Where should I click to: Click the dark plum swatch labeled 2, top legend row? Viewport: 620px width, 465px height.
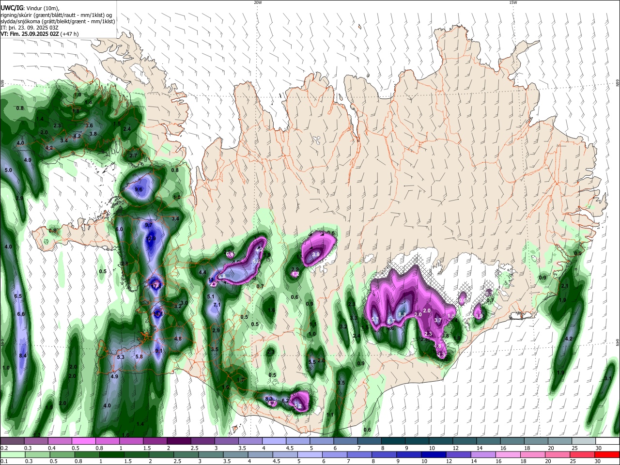(x=179, y=441)
